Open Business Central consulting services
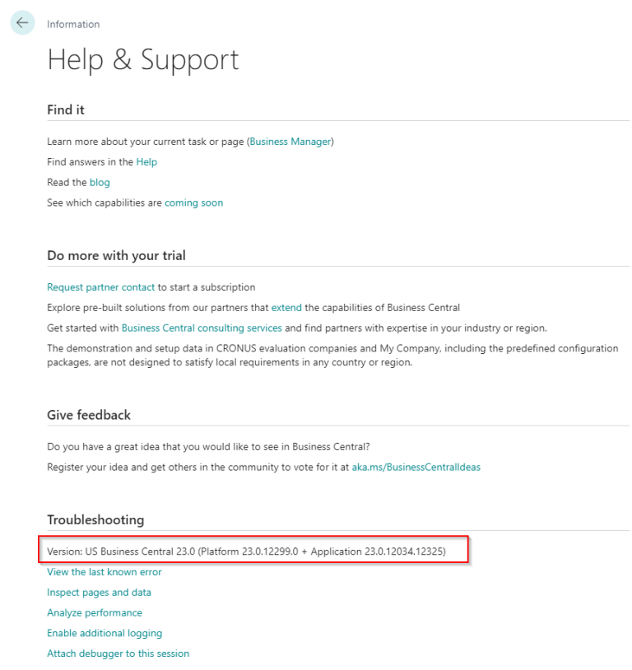Screen dimensions: 632x670 click(202, 327)
